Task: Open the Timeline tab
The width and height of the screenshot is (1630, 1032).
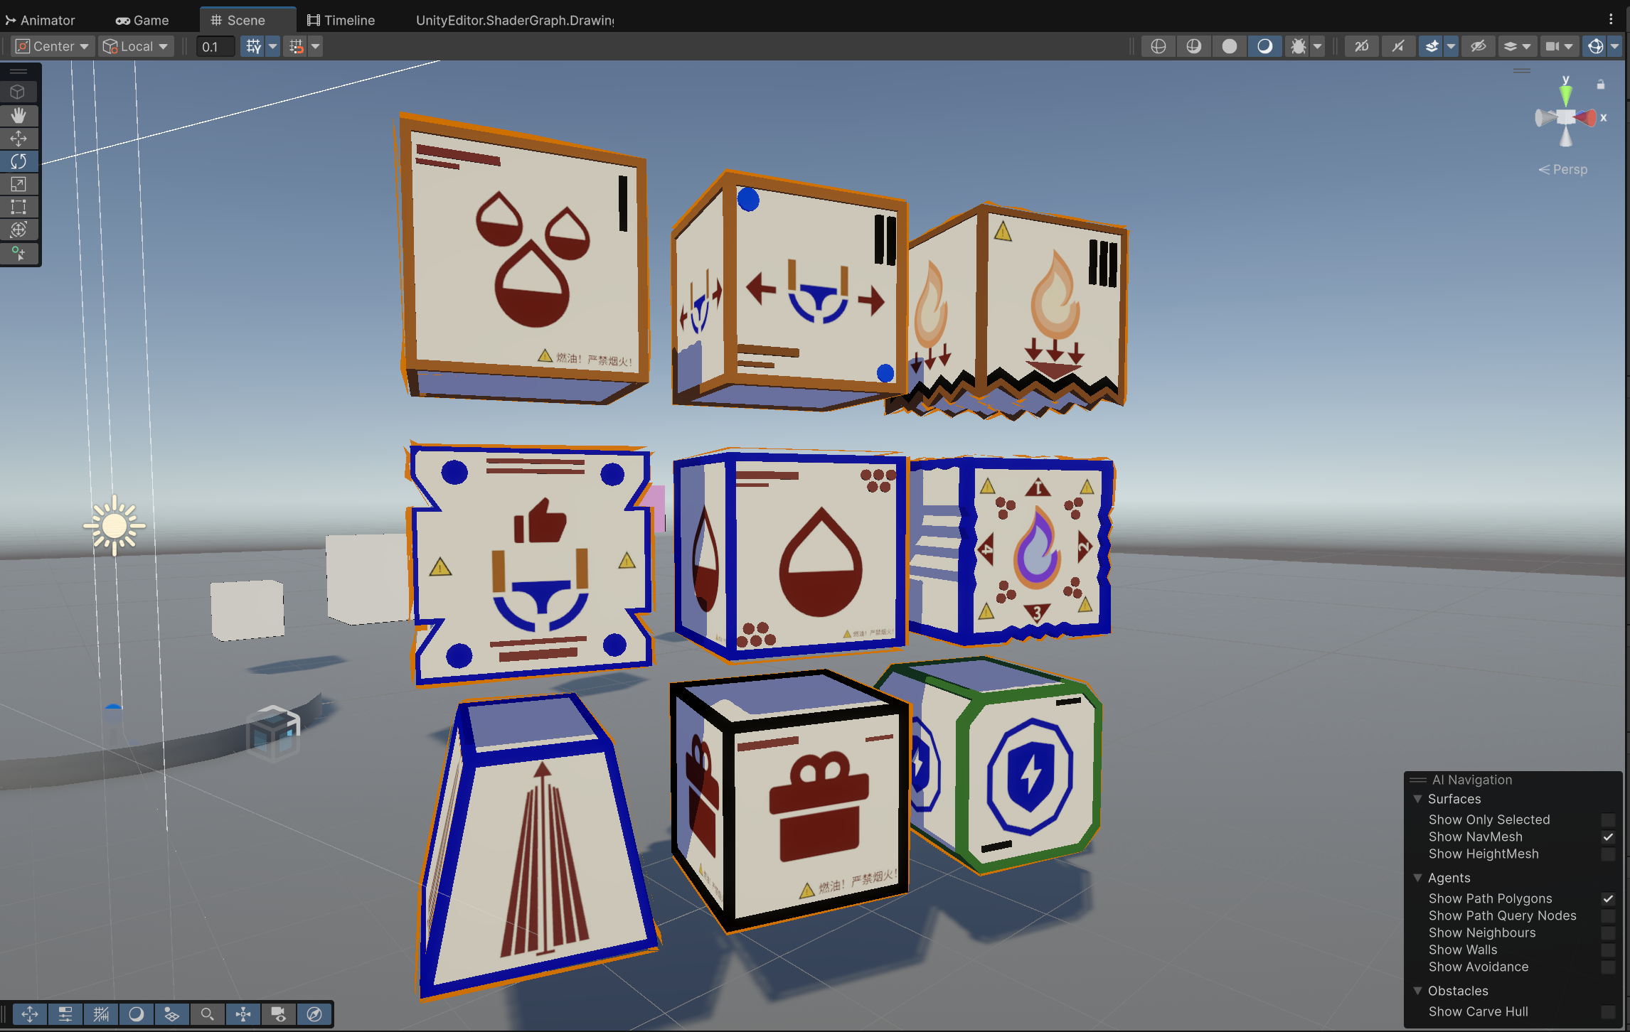Action: coord(341,20)
